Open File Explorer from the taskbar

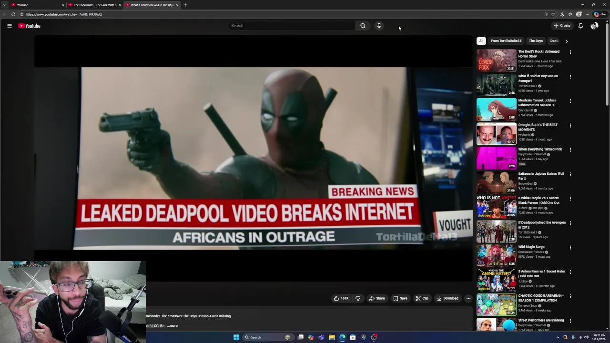click(332, 337)
